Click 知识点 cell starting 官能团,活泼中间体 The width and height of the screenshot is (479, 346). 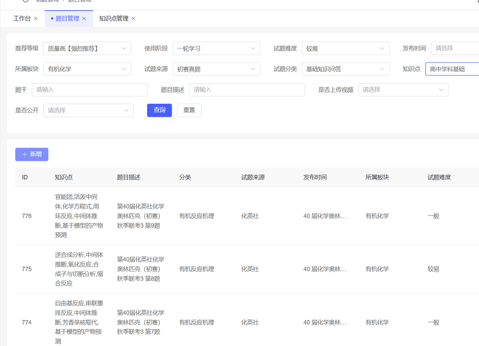pyautogui.click(x=79, y=216)
